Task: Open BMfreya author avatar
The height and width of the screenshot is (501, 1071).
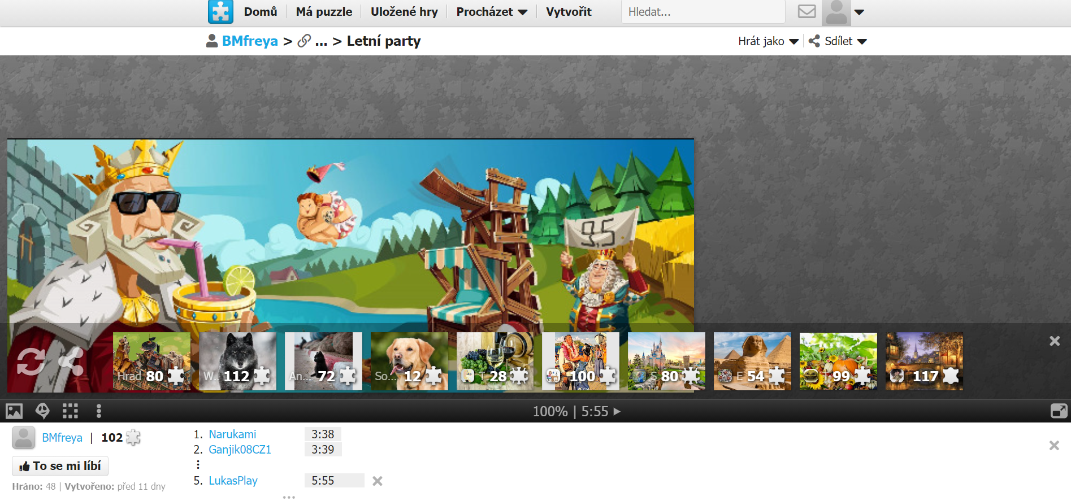Action: (24, 438)
